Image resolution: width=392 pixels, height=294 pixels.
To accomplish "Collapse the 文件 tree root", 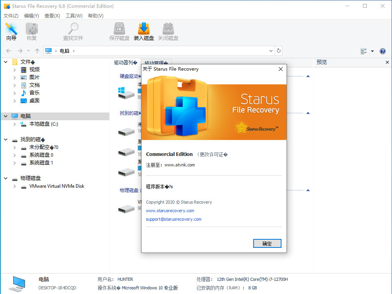I will click(6, 62).
